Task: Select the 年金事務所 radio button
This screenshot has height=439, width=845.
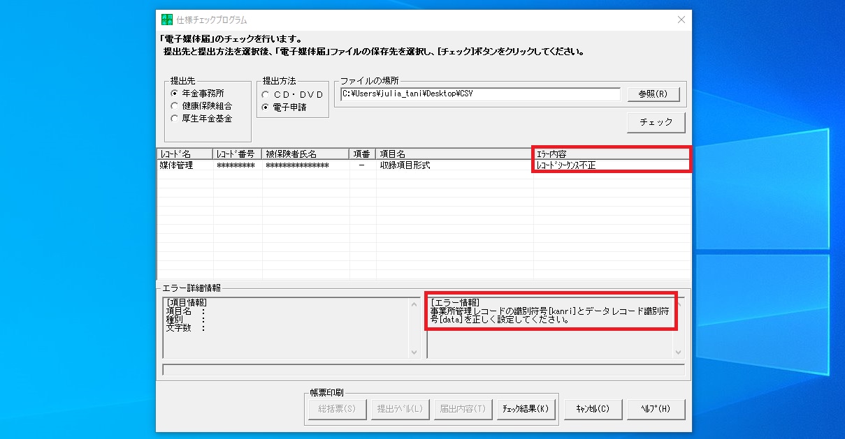Action: pyautogui.click(x=175, y=94)
